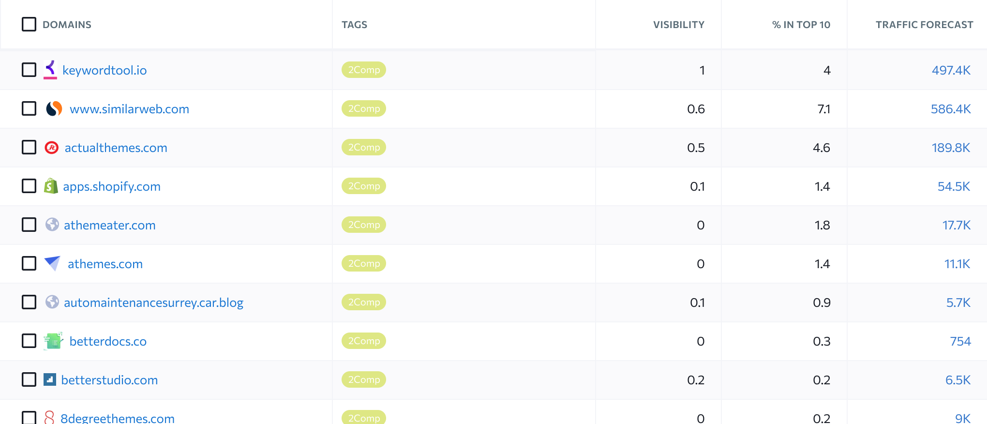Open the 8degreethemes.com domain link
The height and width of the screenshot is (424, 987).
[x=118, y=418]
